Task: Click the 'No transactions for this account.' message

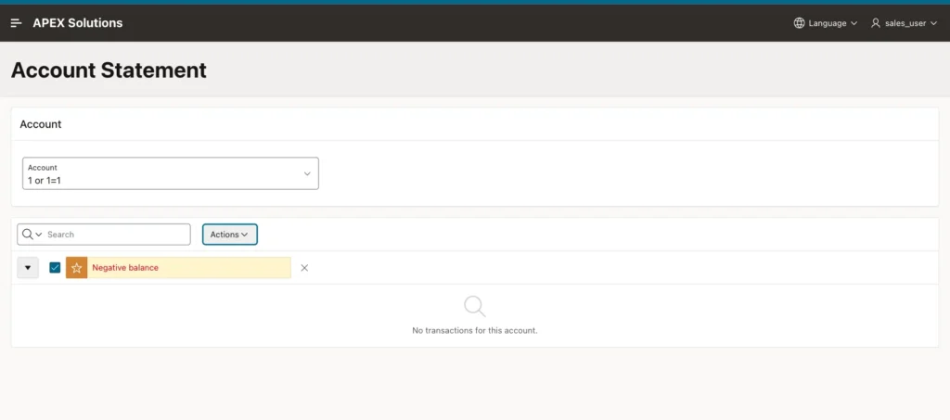Action: pos(475,330)
